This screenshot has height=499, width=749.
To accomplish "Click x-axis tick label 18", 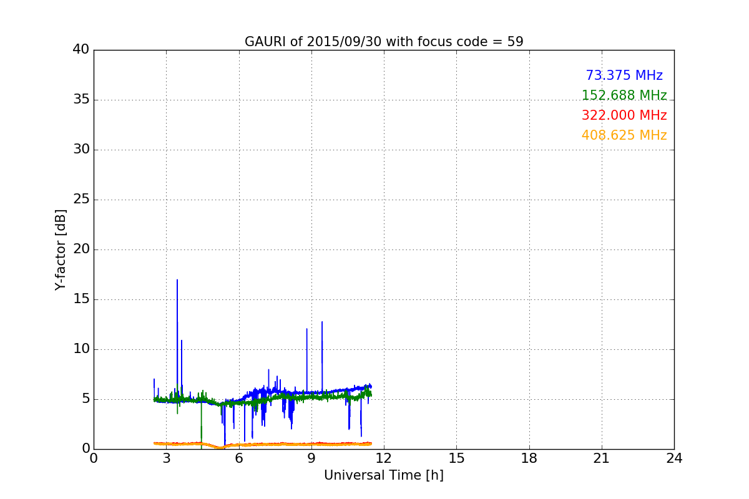I will click(x=529, y=458).
